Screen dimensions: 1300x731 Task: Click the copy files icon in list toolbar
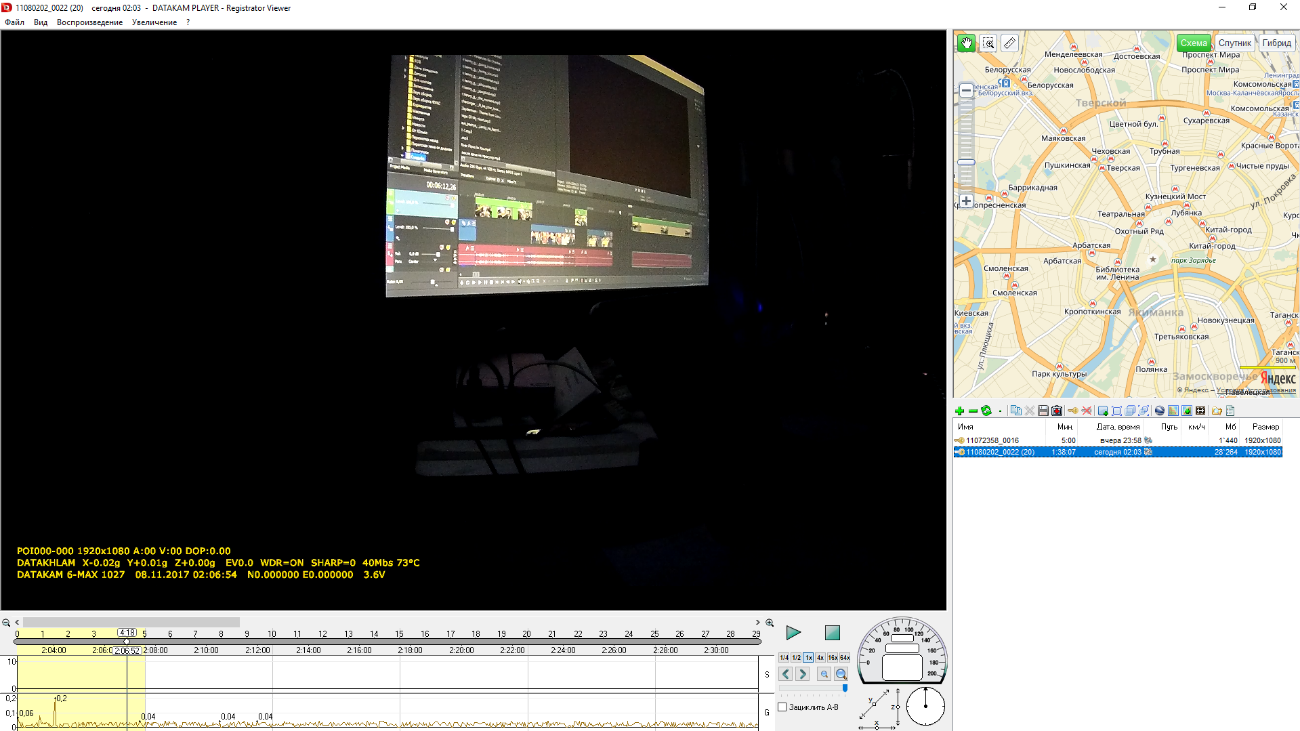pyautogui.click(x=1015, y=411)
